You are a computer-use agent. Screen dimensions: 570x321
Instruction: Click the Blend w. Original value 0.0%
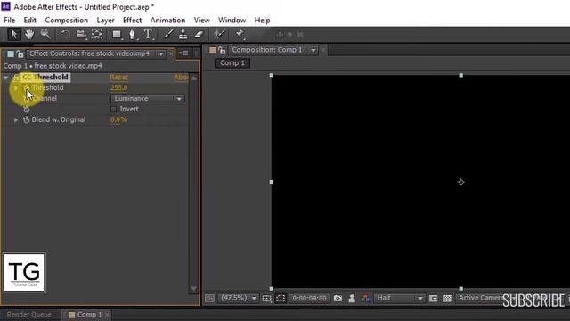click(x=118, y=119)
